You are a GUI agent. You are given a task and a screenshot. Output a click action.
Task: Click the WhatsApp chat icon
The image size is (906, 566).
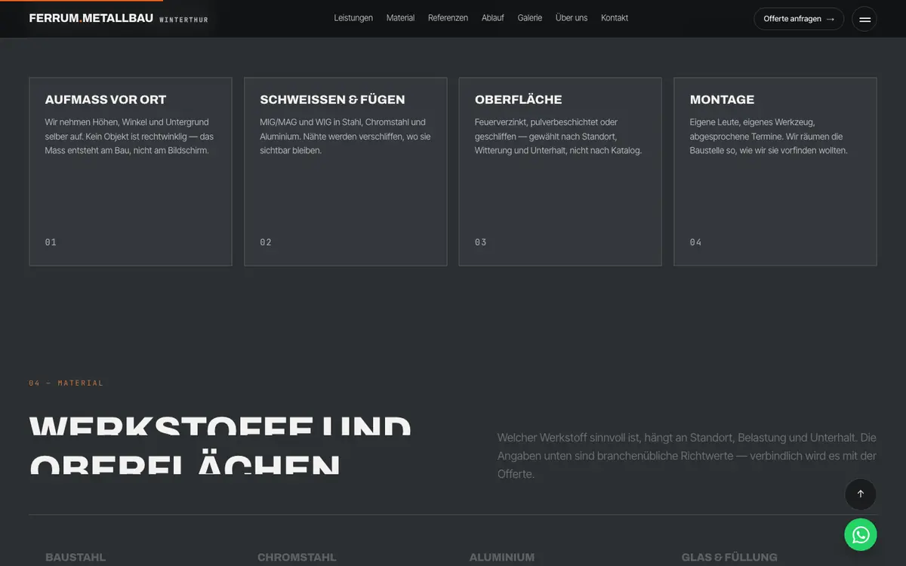click(861, 535)
